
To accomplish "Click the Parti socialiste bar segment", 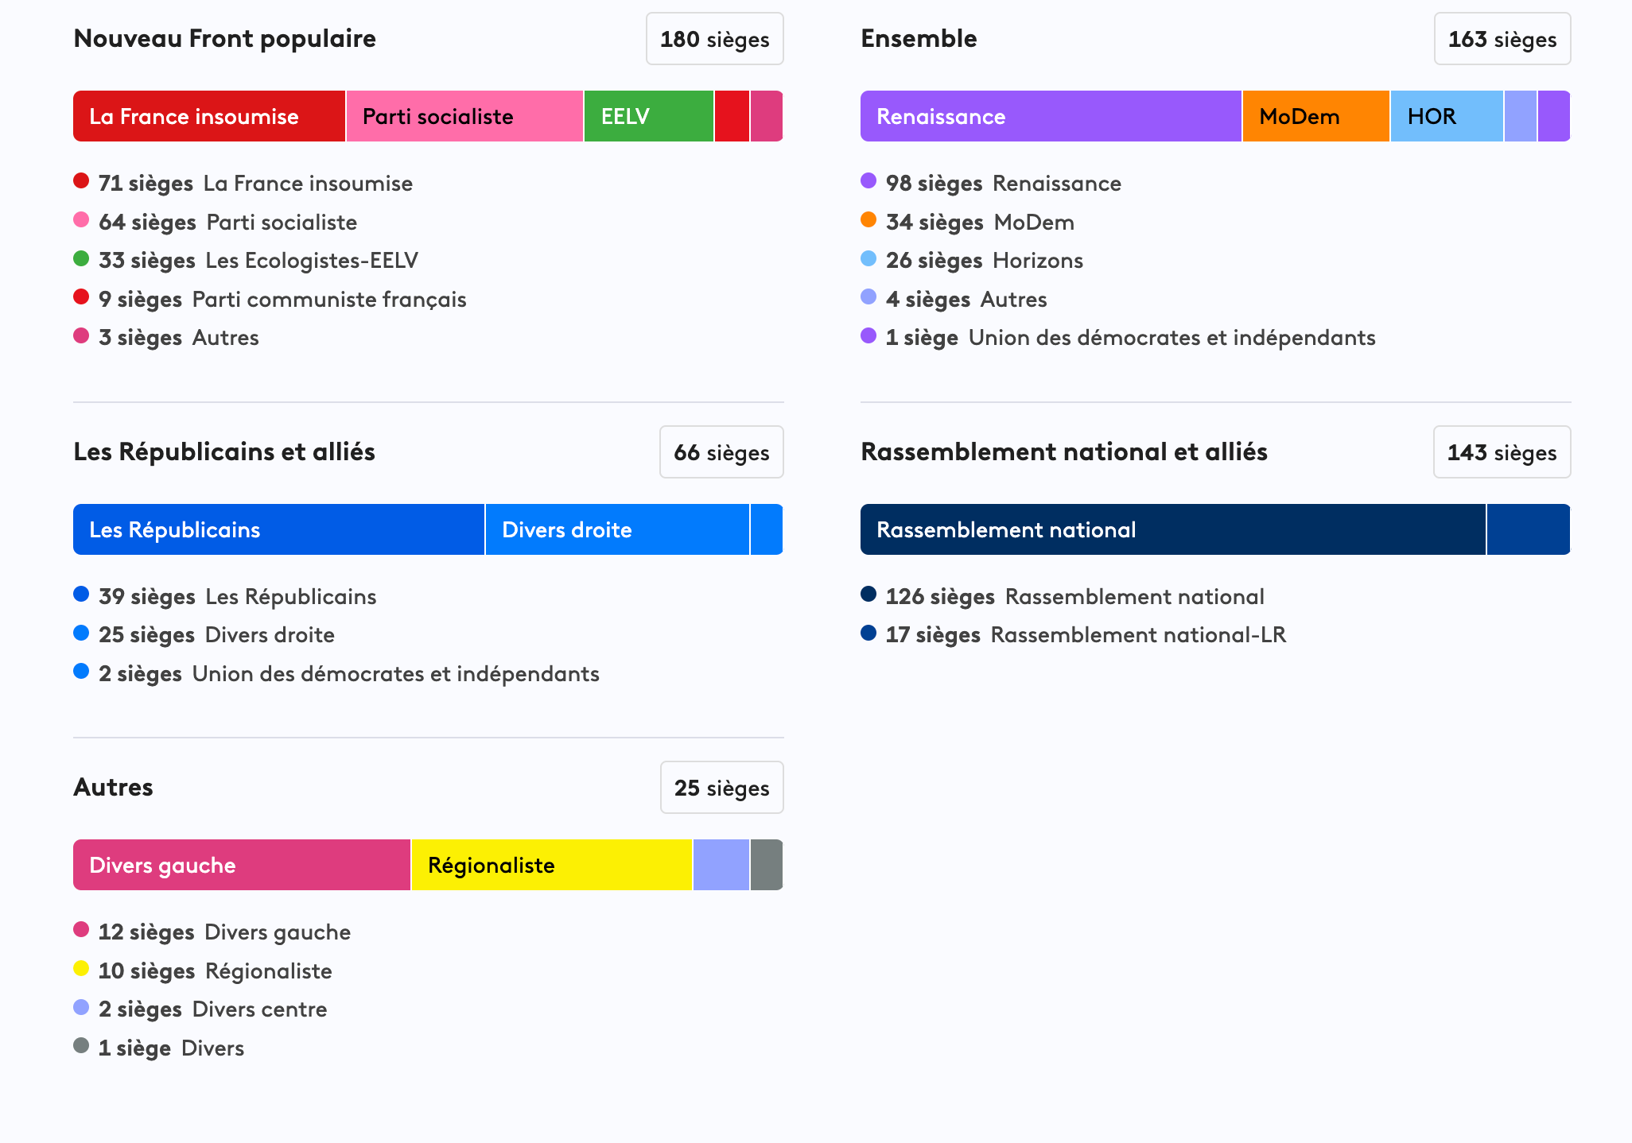I will tap(464, 116).
